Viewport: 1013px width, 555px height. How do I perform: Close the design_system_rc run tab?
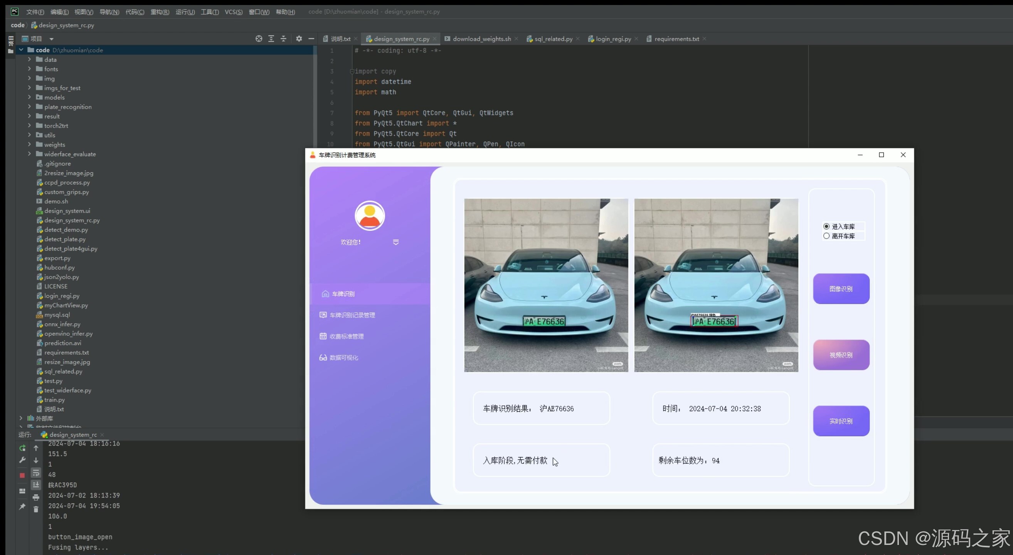click(102, 434)
